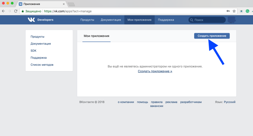Close the Приложения browser tab
253x136 pixels.
[x=64, y=4]
